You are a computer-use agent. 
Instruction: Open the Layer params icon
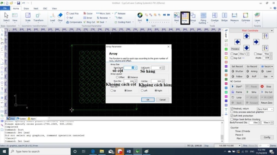257,17
